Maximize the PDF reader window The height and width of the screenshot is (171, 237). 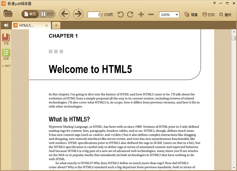tap(227, 3)
